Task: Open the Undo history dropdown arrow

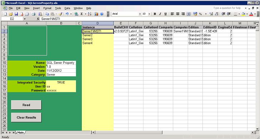Action: tap(71, 14)
